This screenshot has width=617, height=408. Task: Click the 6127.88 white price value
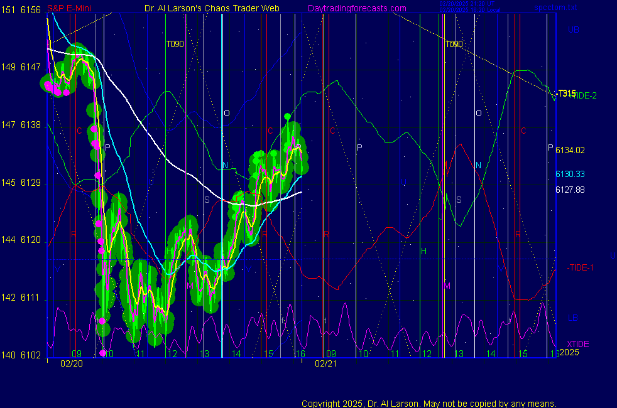(x=570, y=190)
